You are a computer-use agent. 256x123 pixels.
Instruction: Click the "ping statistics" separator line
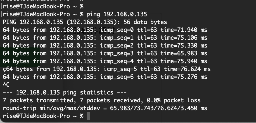pyautogui.click(x=64, y=92)
